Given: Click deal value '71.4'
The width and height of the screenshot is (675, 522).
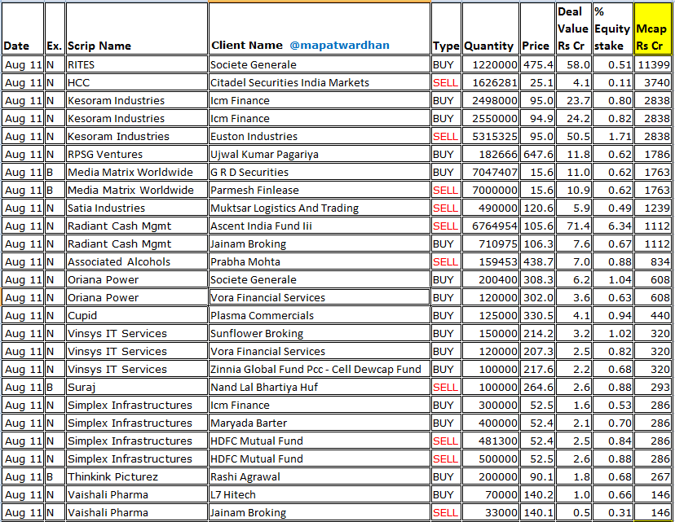Looking at the screenshot, I should coord(574,226).
